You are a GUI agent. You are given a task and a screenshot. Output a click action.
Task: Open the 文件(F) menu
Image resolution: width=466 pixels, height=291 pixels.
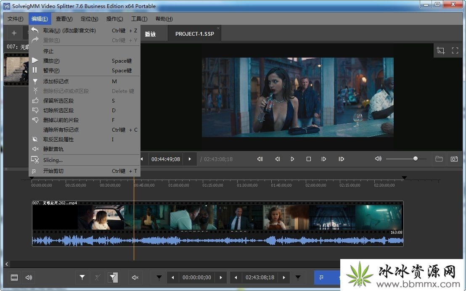tap(15, 19)
